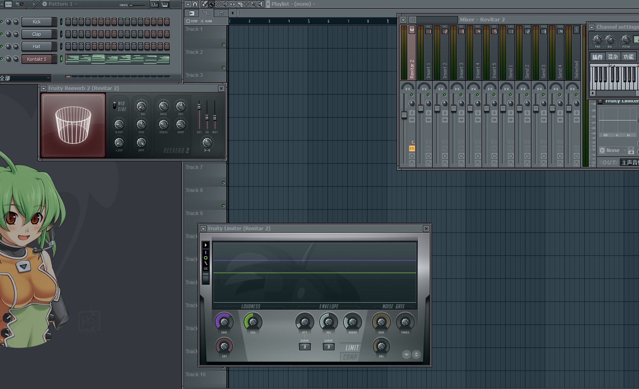Screen dimensions: 639x389
Task: Click the clock icon beside None in mixer
Action: 602,150
